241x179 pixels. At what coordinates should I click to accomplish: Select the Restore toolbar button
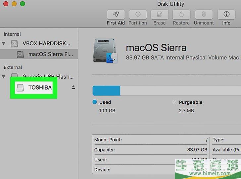[181, 15]
